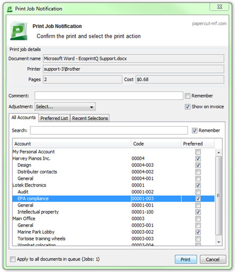
Task: Click the PaperCut logo in the title bar
Action: click(x=10, y=9)
